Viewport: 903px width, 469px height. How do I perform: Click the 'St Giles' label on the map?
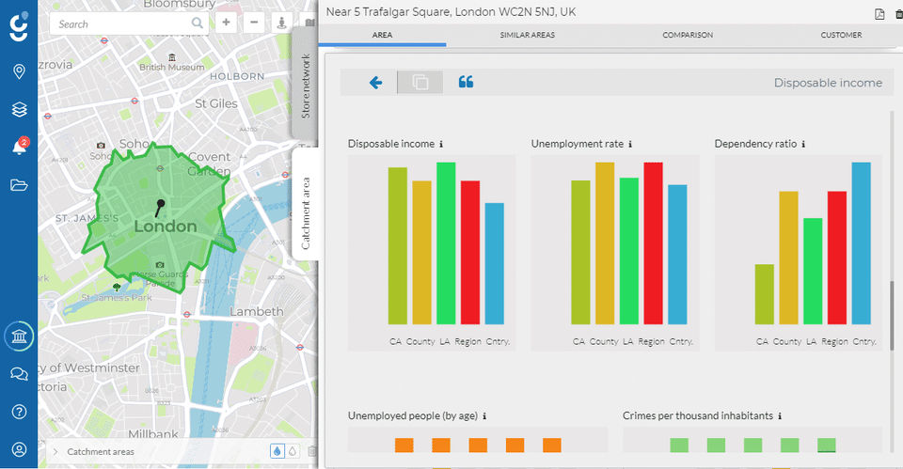[x=216, y=103]
